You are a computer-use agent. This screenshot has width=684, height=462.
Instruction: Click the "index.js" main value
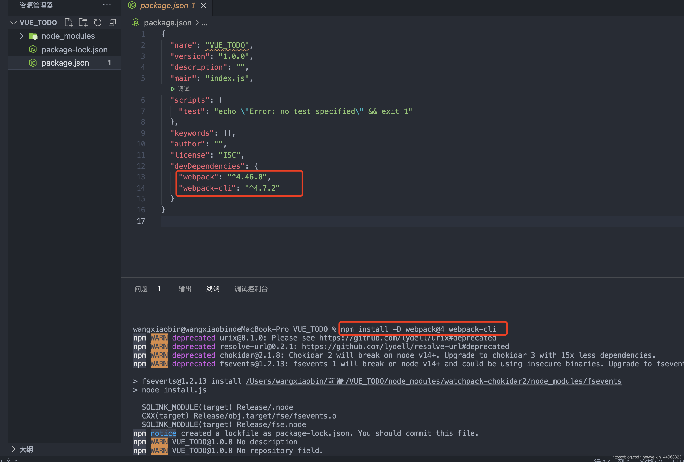pos(227,78)
